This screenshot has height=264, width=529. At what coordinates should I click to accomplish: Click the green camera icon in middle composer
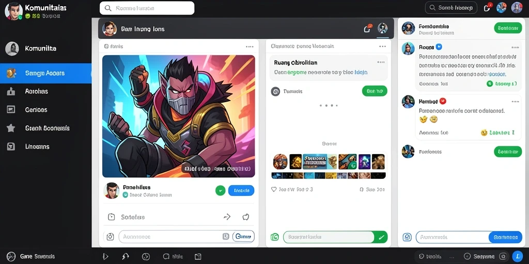275,237
